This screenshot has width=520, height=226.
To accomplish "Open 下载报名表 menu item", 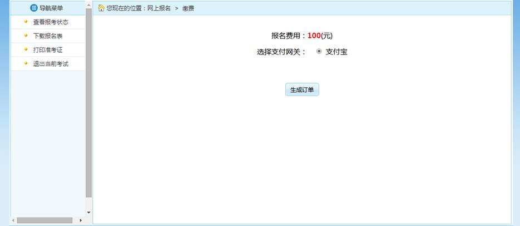I will coord(48,36).
